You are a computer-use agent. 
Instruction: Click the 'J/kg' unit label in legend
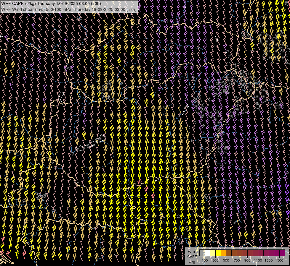click(x=192, y=262)
